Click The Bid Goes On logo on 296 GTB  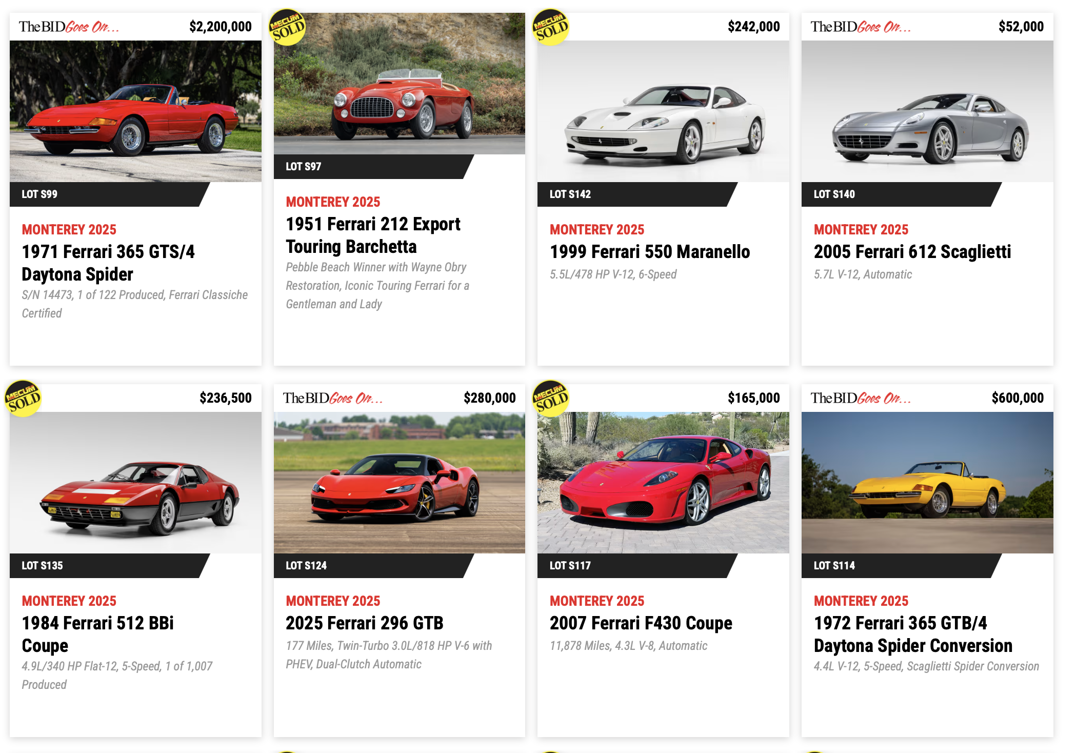pyautogui.click(x=333, y=398)
